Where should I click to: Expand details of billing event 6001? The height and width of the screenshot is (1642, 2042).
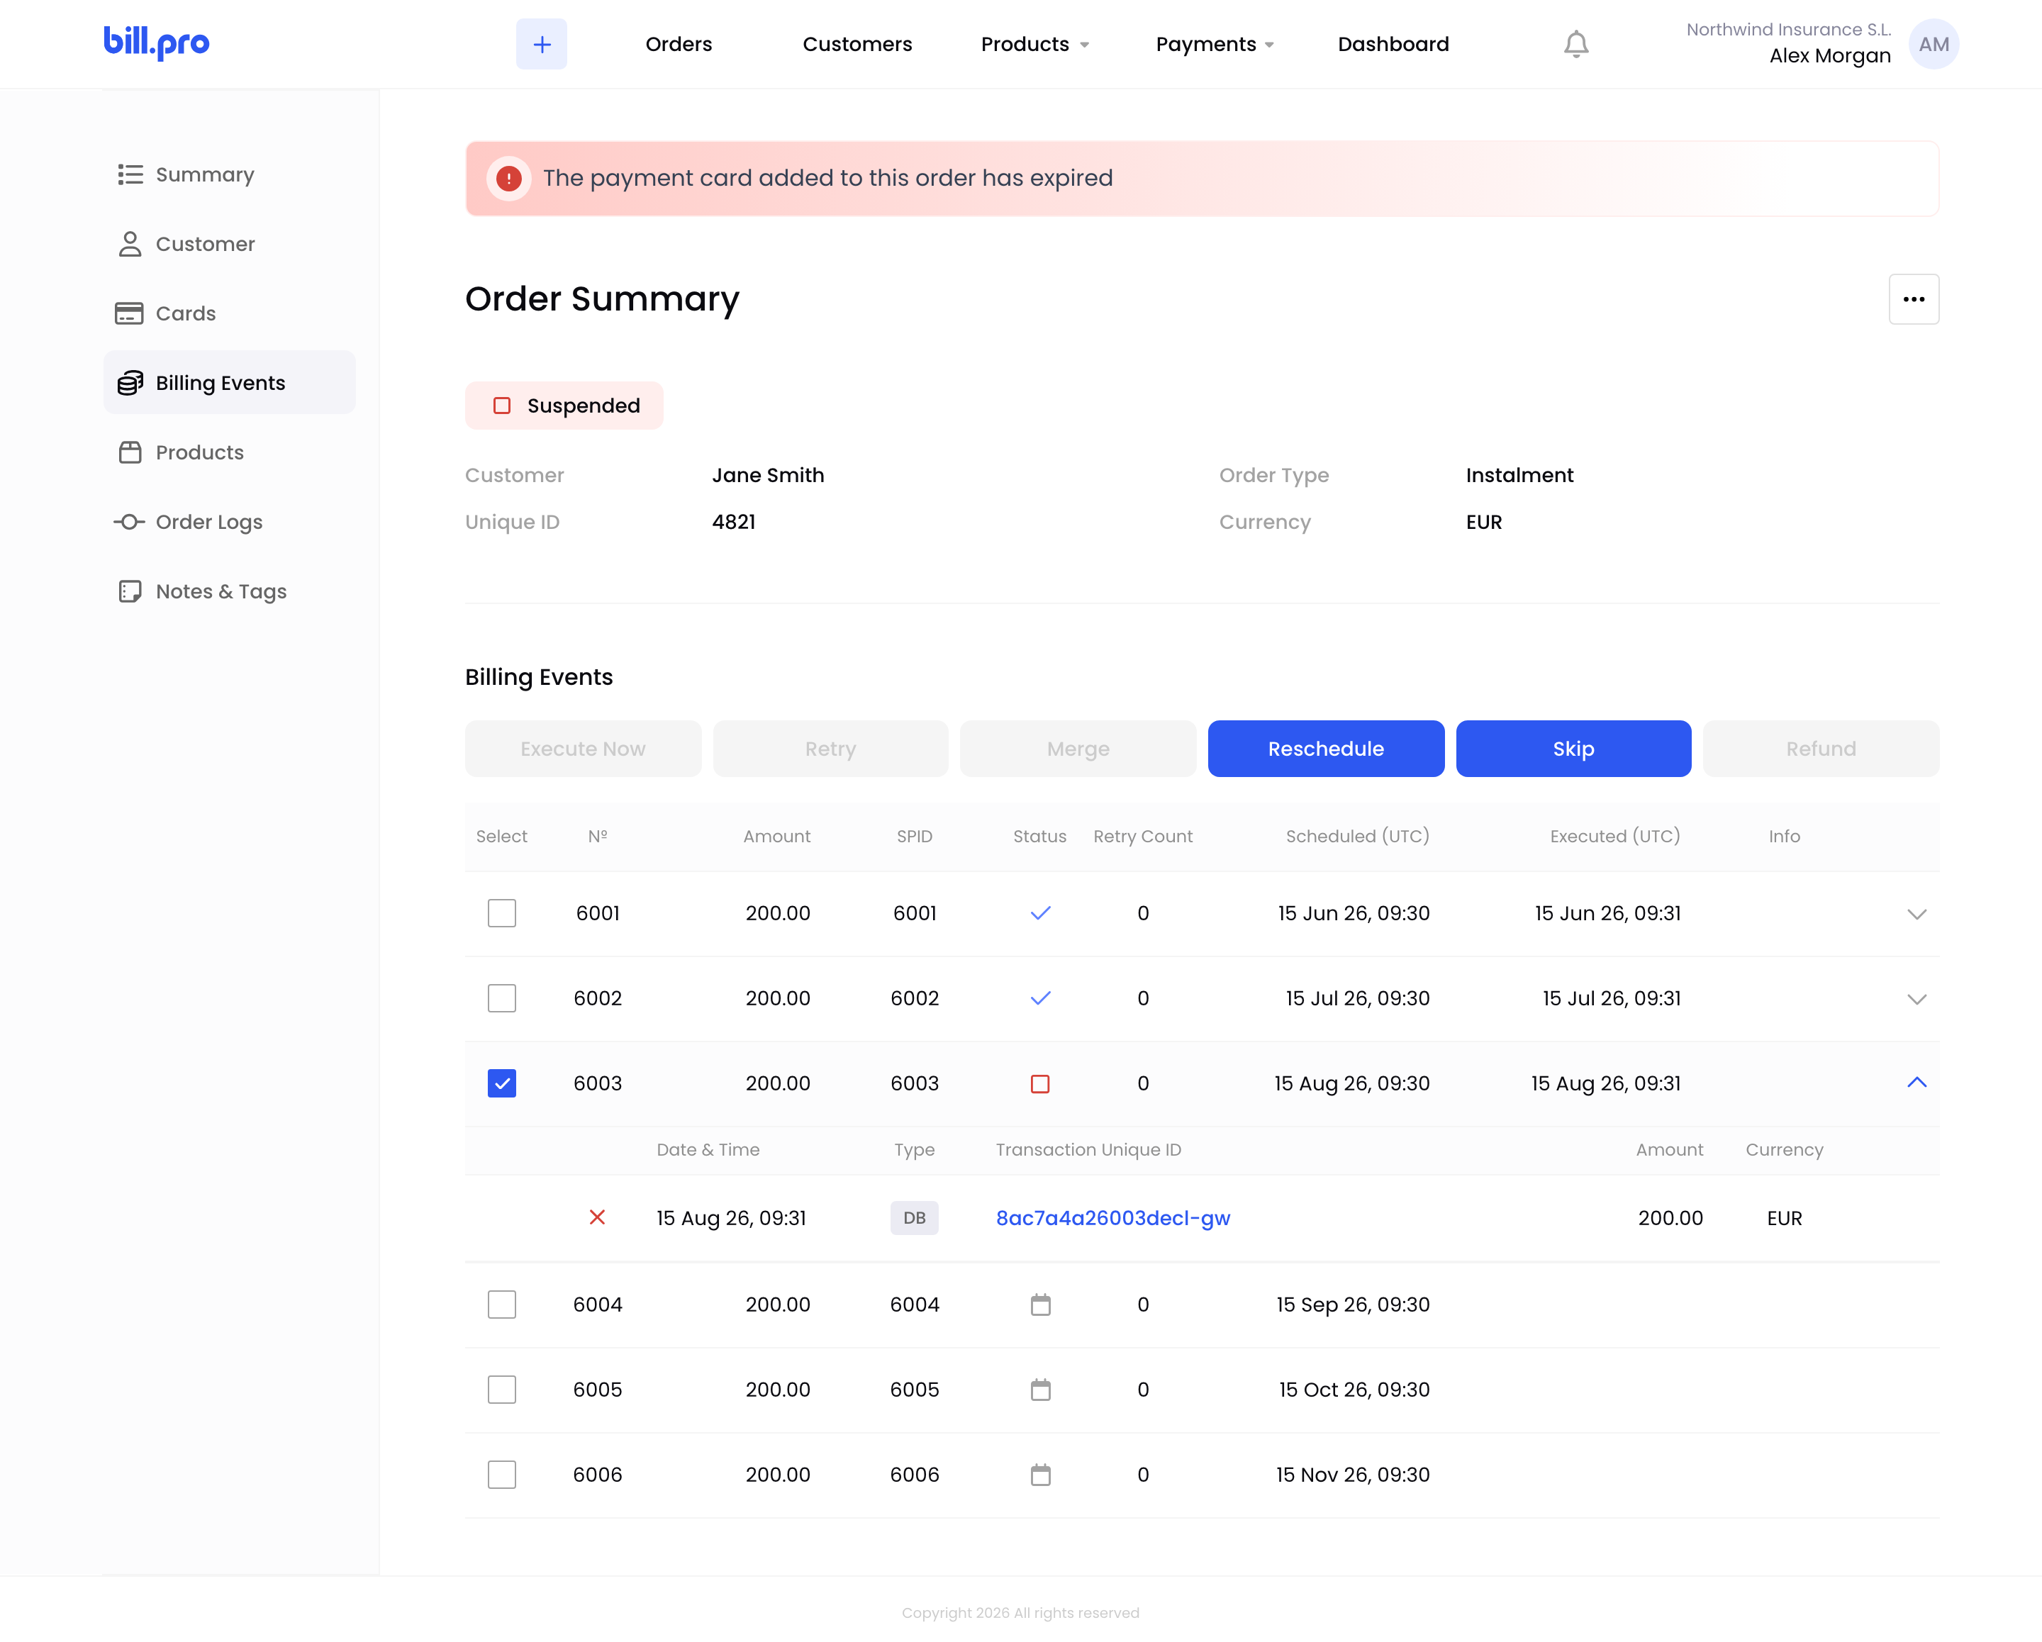pyautogui.click(x=1916, y=914)
